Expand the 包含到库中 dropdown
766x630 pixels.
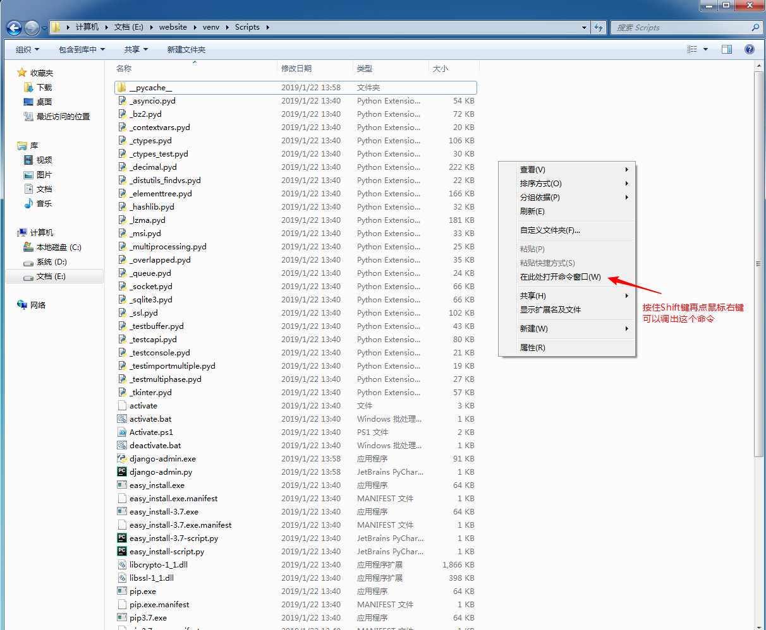point(82,49)
